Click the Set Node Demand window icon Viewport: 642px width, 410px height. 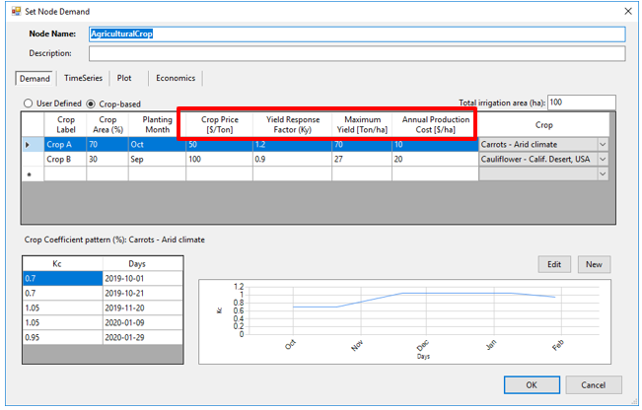[14, 11]
